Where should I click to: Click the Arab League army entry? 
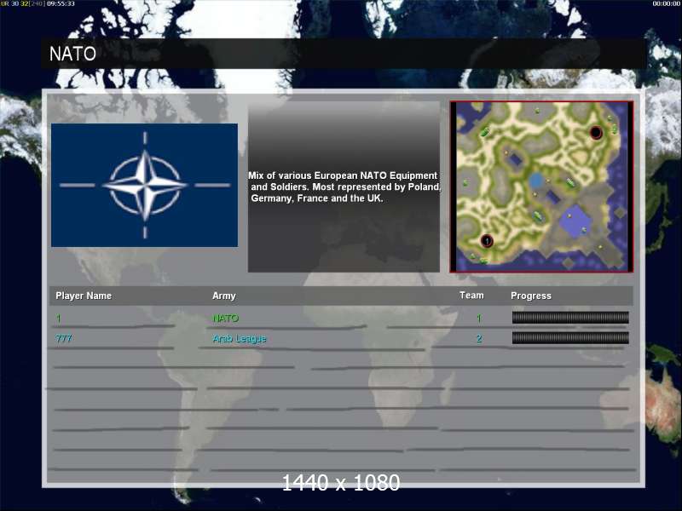pos(240,338)
